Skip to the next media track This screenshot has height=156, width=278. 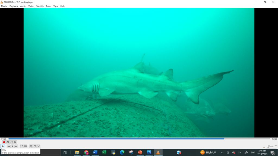(16, 146)
